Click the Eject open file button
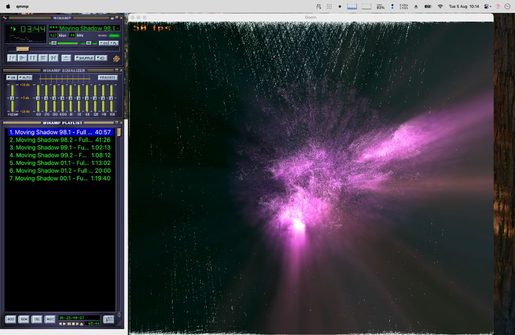 point(66,58)
